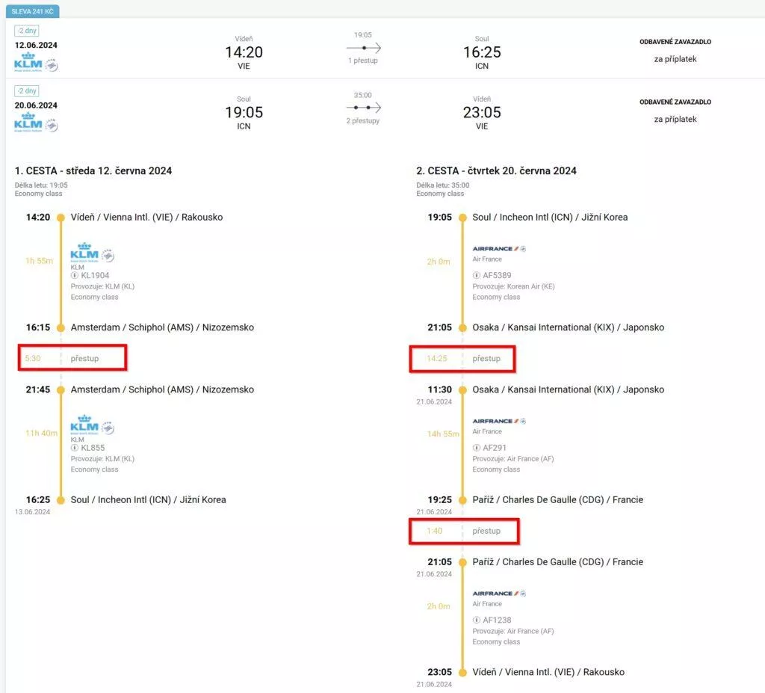
Task: Click the 5:30 přestup layover in Amsterdam
Action: (x=72, y=358)
